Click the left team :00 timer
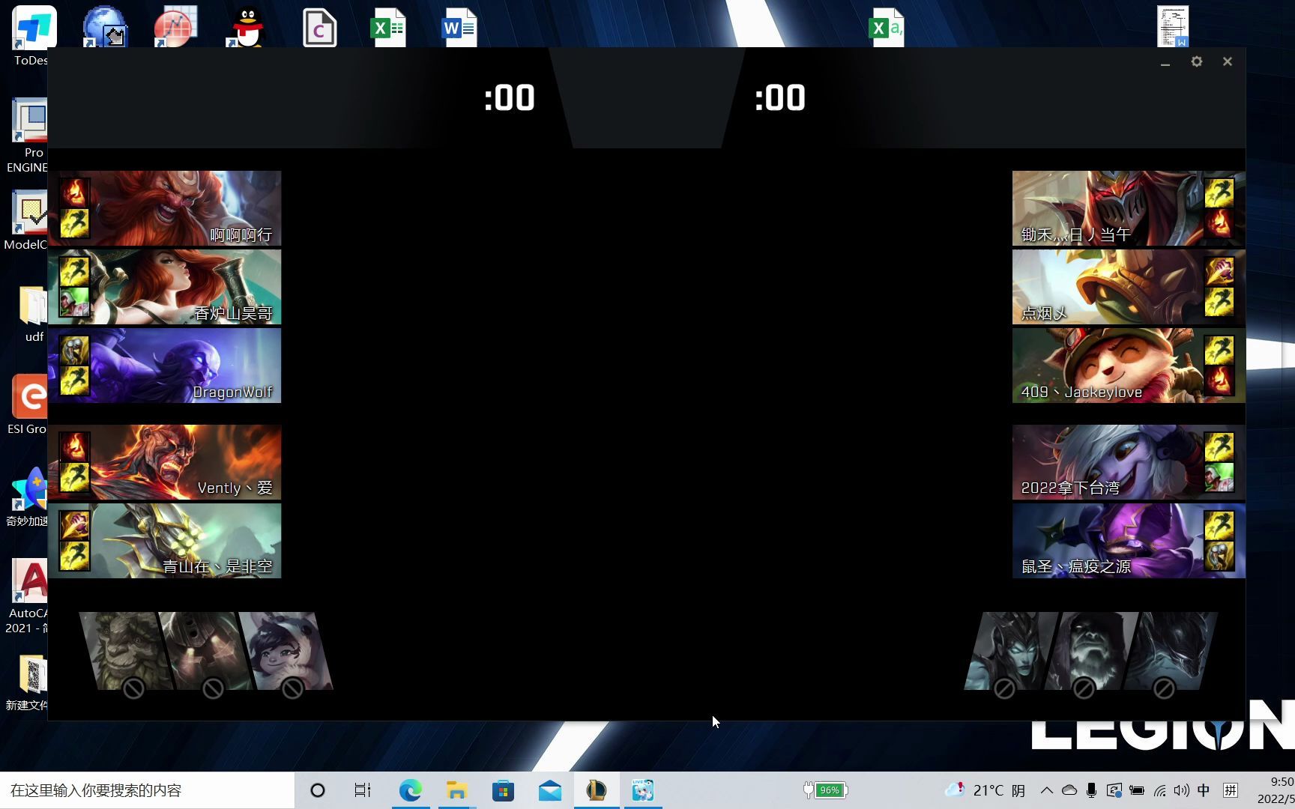The width and height of the screenshot is (1295, 809). [x=510, y=98]
